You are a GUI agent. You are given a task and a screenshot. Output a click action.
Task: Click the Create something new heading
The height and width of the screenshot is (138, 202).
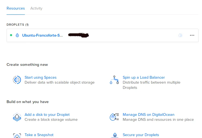27,64
